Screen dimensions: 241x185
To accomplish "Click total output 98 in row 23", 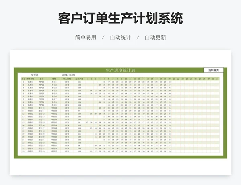I will coord(79,146).
